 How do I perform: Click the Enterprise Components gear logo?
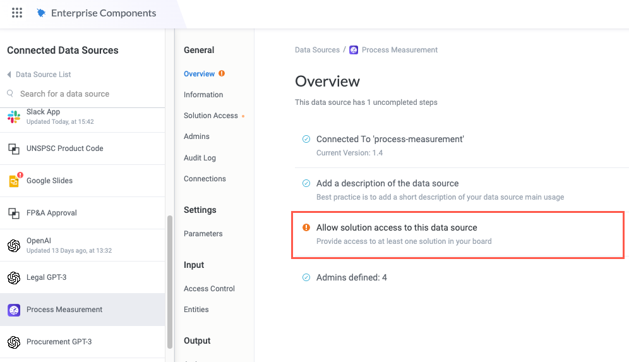[41, 13]
